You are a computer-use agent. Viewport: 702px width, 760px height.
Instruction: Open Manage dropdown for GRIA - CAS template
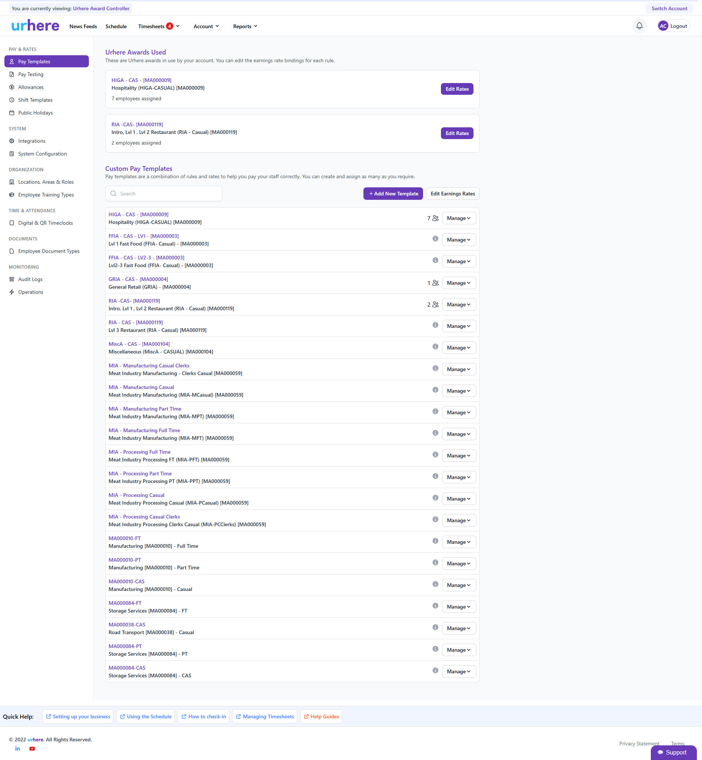coord(459,283)
